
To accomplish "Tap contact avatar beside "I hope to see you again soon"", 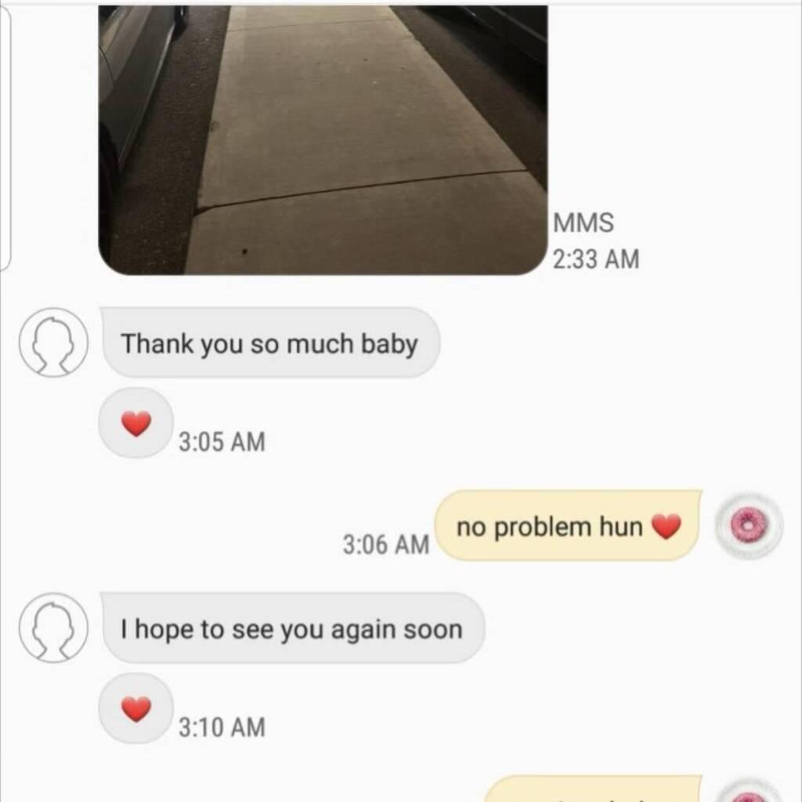I will pos(53,627).
